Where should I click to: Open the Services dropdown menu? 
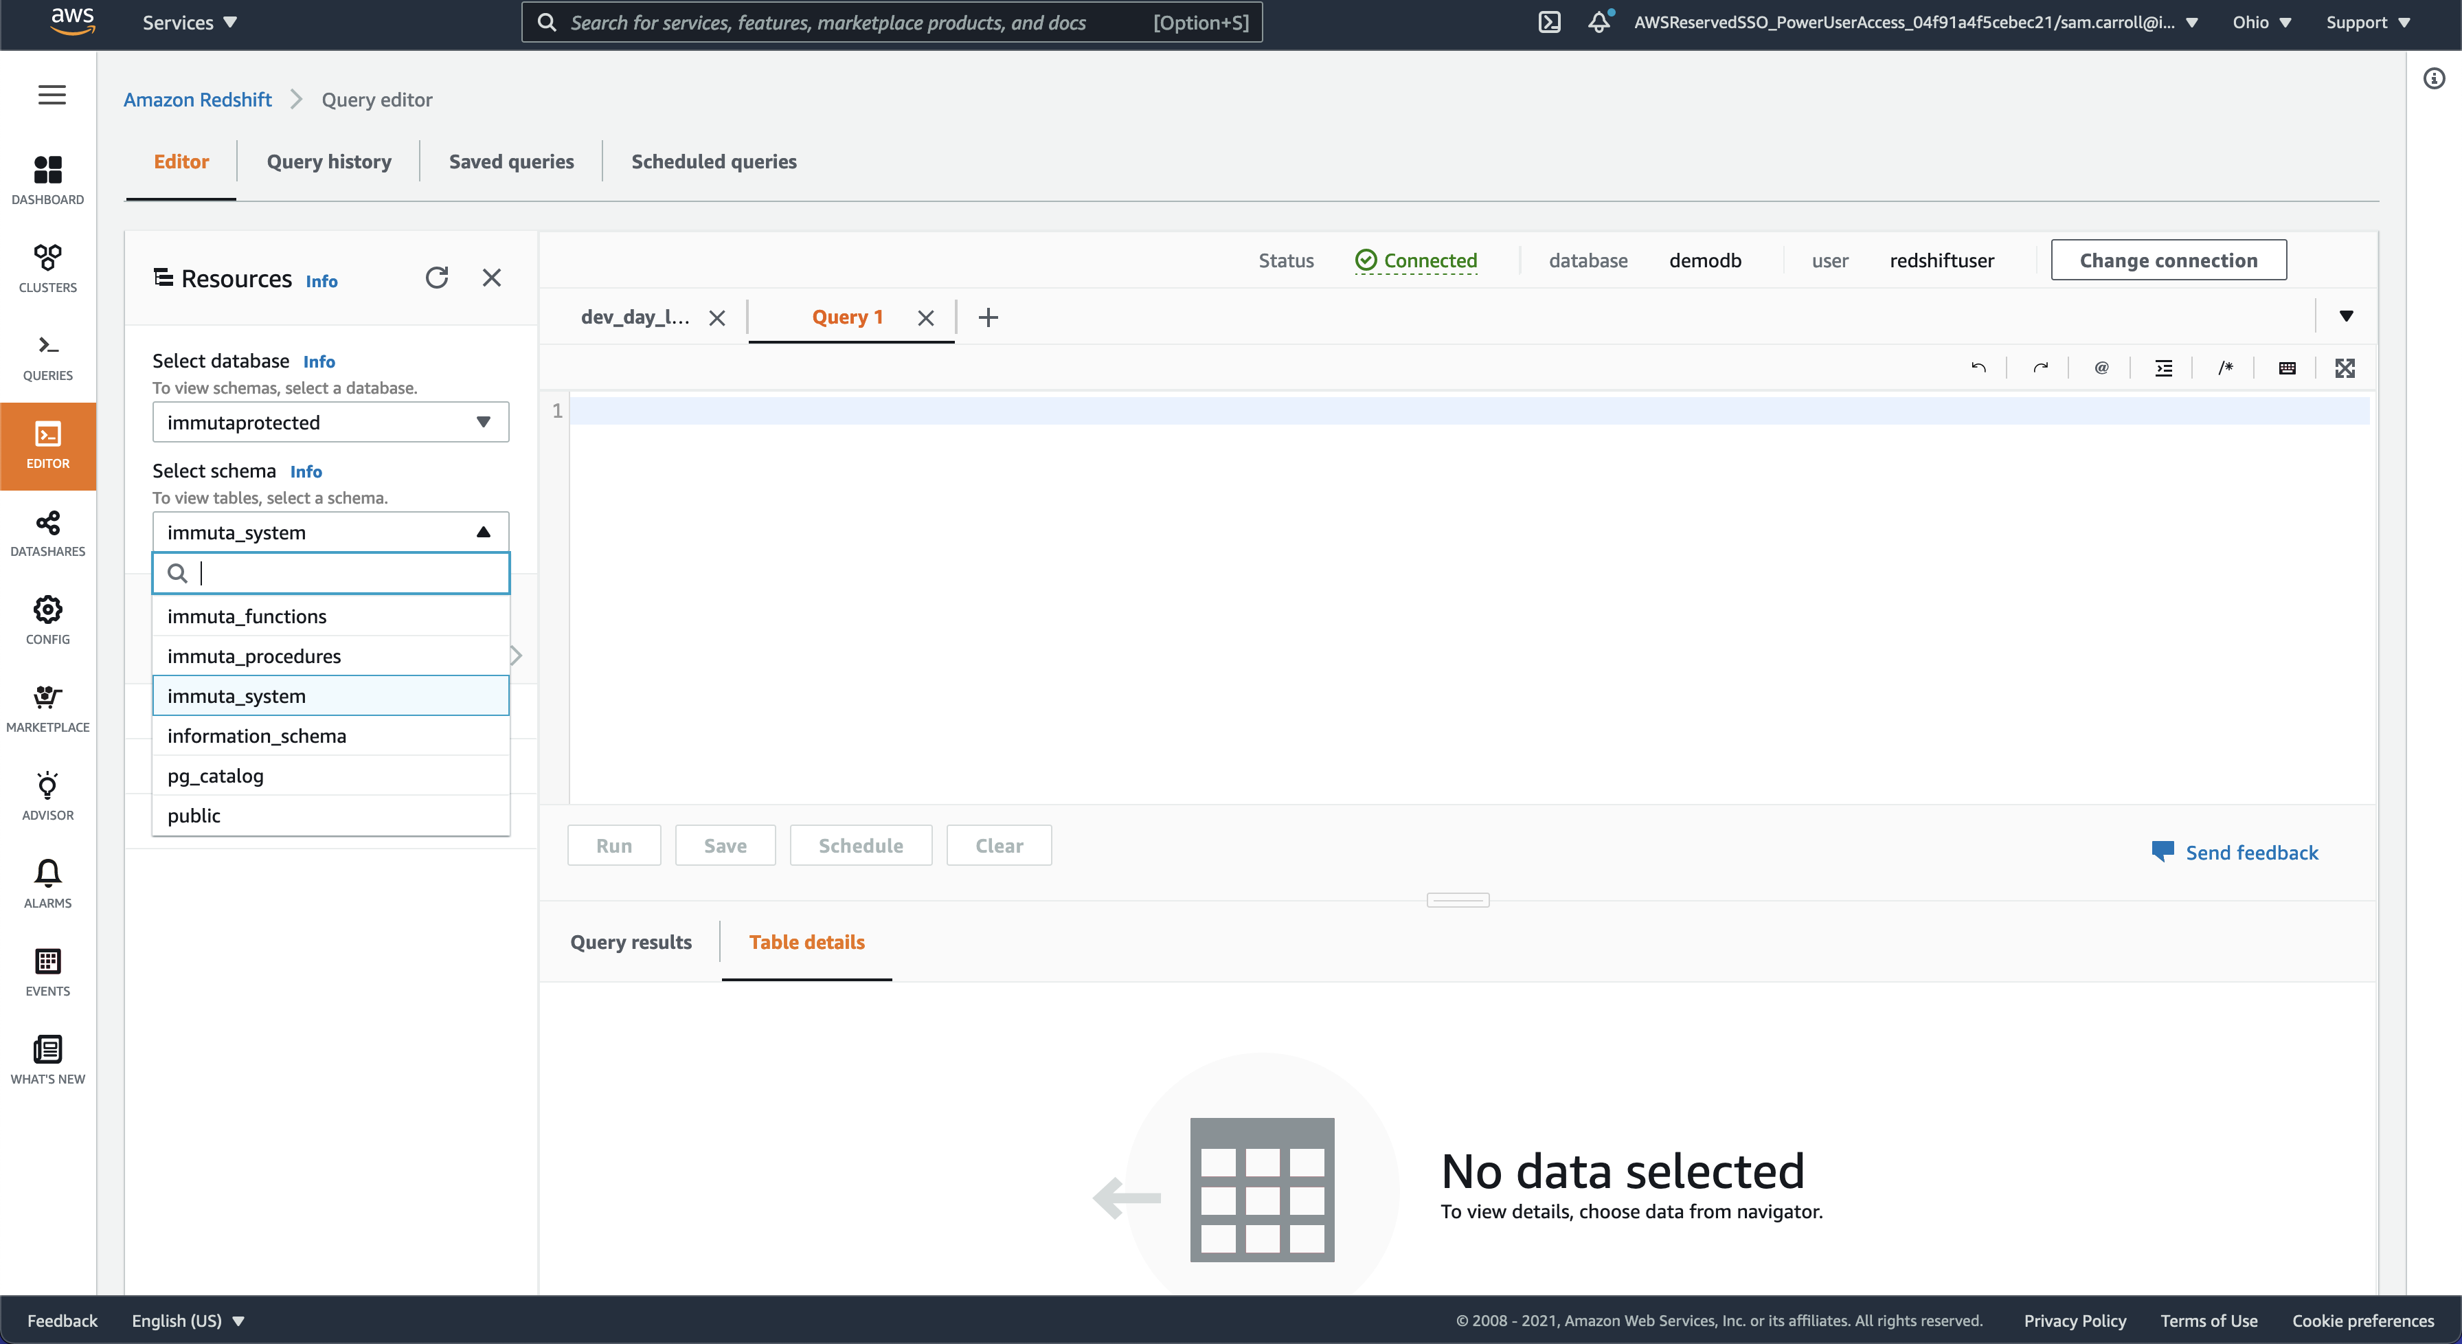[x=189, y=22]
